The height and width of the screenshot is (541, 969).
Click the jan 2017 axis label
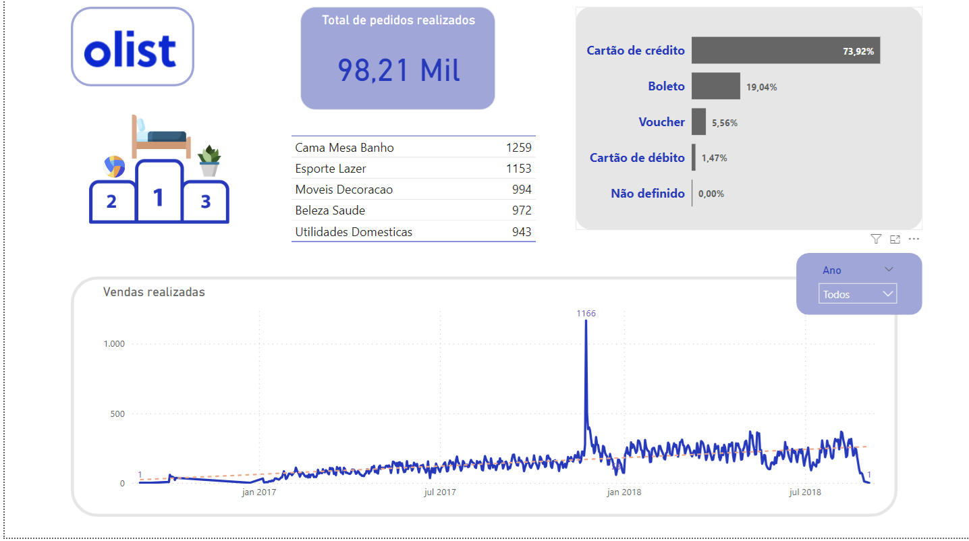click(259, 492)
